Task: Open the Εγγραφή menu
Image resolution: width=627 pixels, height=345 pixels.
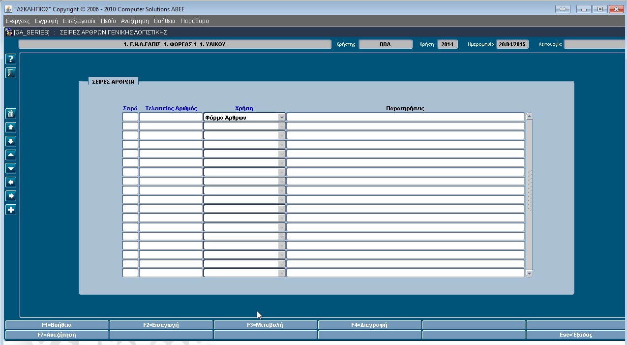Action: click(46, 21)
